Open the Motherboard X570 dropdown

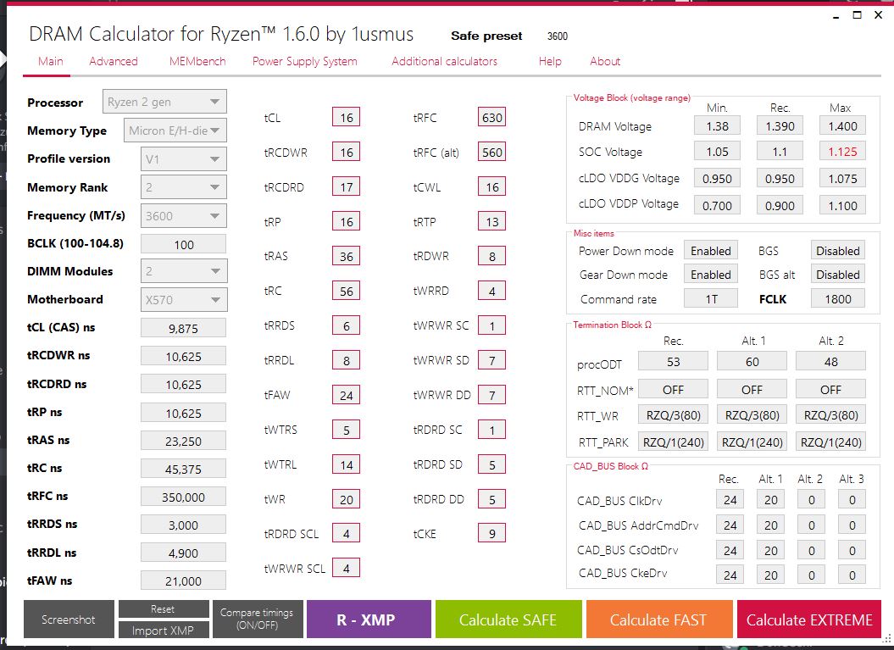[x=184, y=299]
